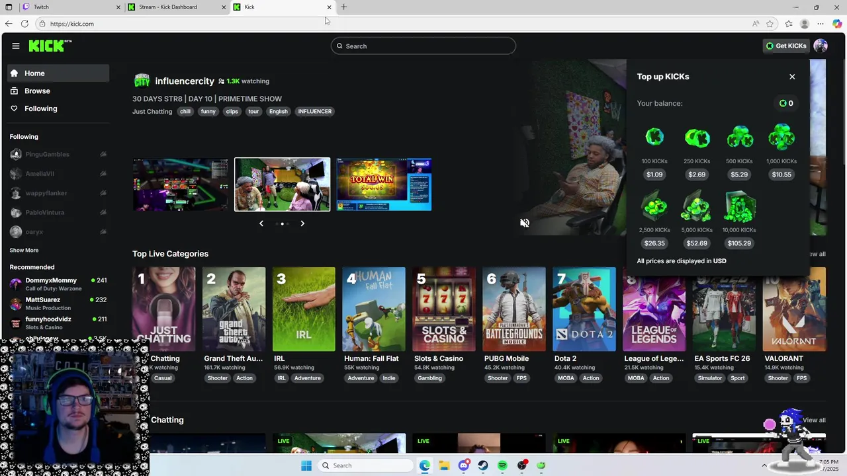This screenshot has height=476, width=847.
Task: Buy the 100 KICKs pack for $1.09
Action: 654,175
